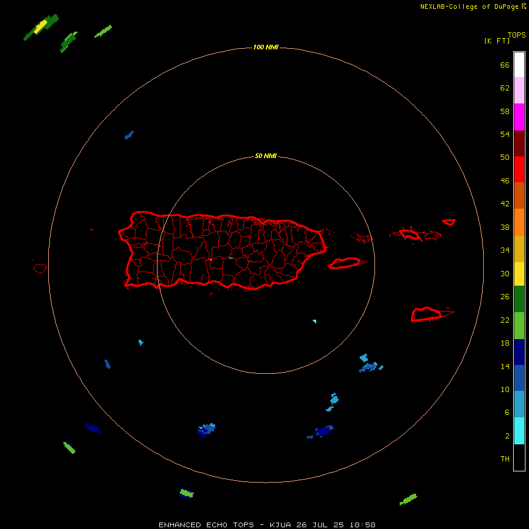Image resolution: width=529 pixels, height=529 pixels.
Task: Click the legend value "10"
Action: click(x=505, y=389)
